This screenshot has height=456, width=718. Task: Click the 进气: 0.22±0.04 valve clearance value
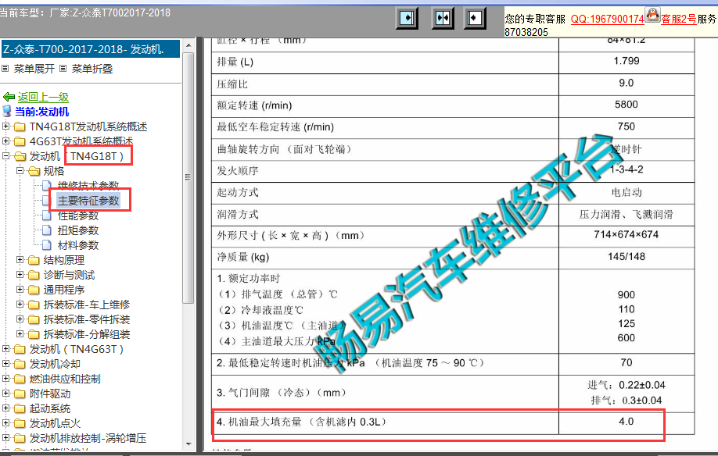(x=626, y=385)
